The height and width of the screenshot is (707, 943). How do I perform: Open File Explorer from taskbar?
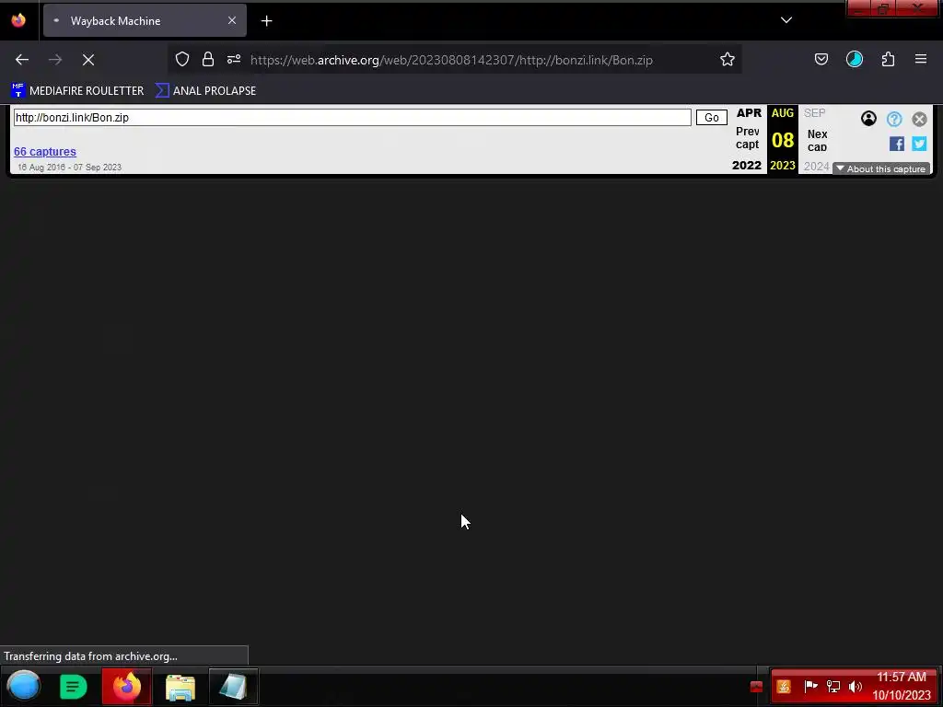[180, 687]
